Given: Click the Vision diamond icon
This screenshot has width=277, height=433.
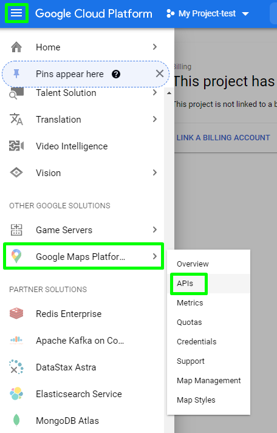Looking at the screenshot, I should point(16,172).
